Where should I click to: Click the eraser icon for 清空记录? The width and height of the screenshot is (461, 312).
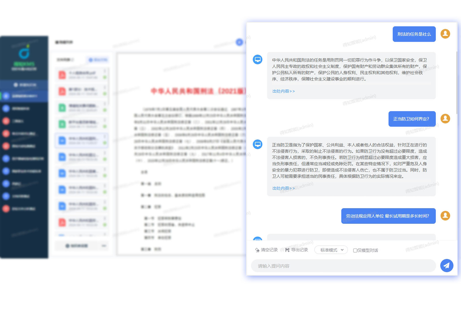point(257,250)
